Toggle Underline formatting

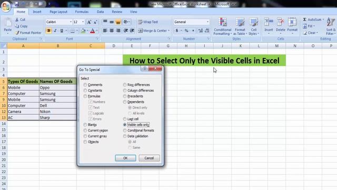click(62, 31)
